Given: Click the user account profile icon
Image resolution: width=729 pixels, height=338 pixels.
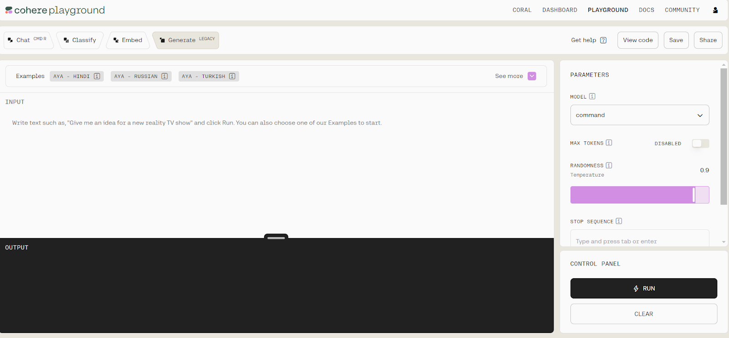Looking at the screenshot, I should coord(715,10).
